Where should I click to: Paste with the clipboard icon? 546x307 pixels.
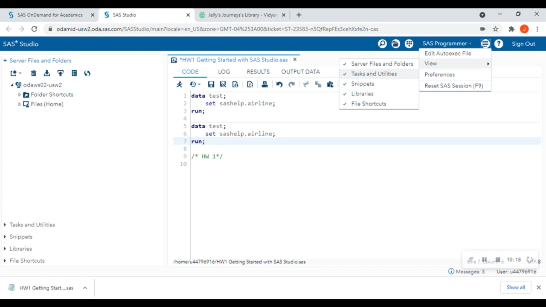[x=330, y=84]
